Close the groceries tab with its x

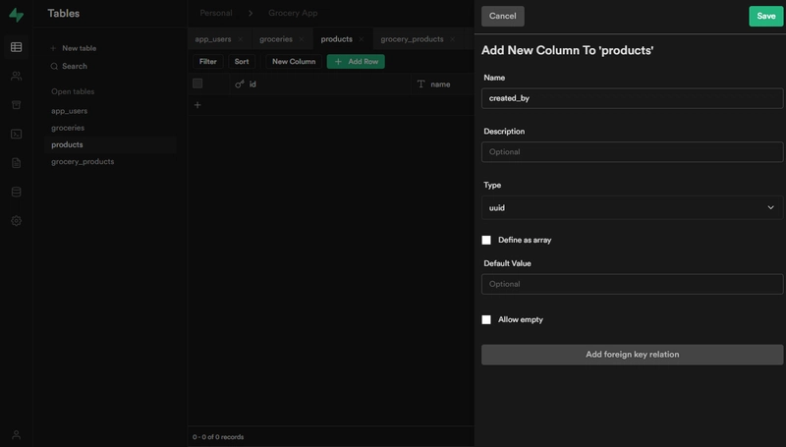pyautogui.click(x=302, y=39)
